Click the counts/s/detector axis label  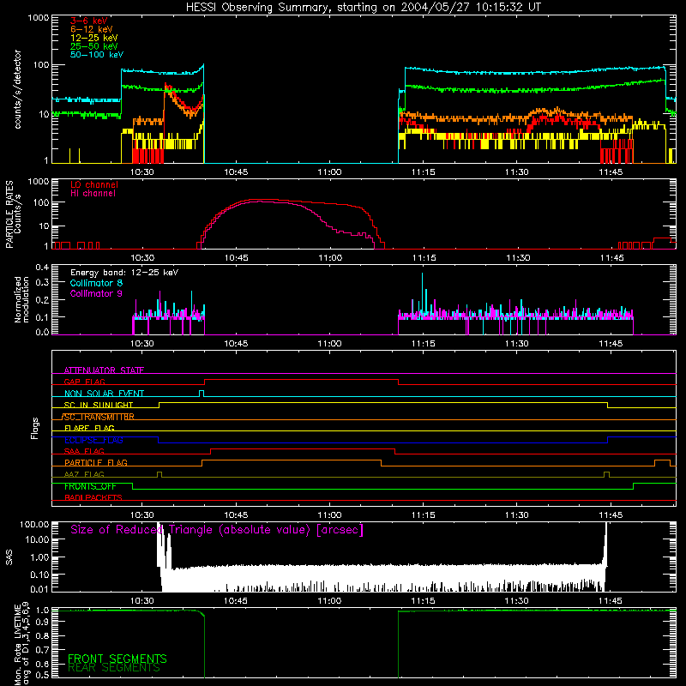pyautogui.click(x=18, y=89)
